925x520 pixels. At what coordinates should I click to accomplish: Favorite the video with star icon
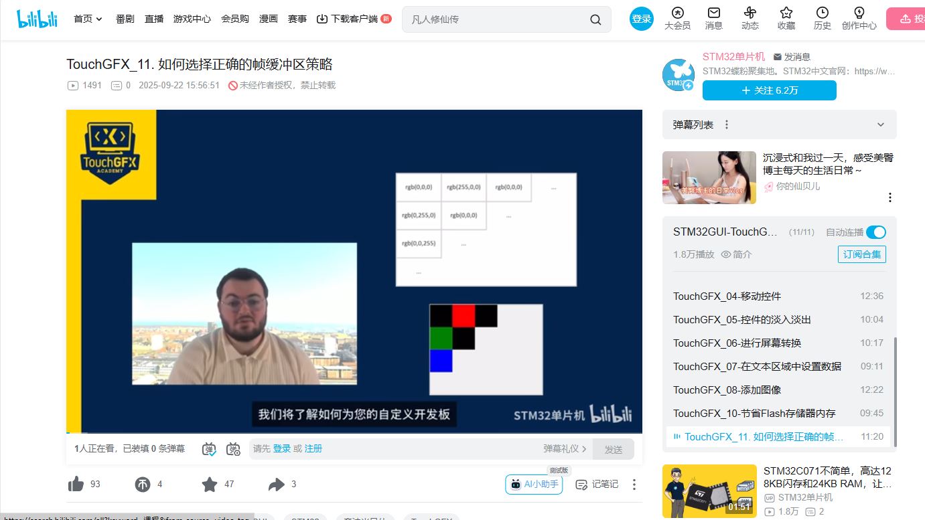pos(210,484)
